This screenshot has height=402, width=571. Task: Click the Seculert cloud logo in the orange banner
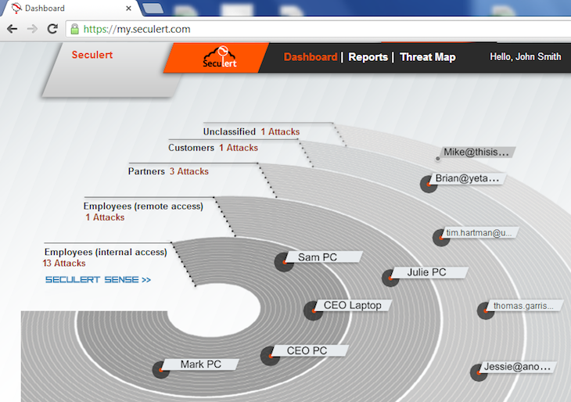click(220, 57)
